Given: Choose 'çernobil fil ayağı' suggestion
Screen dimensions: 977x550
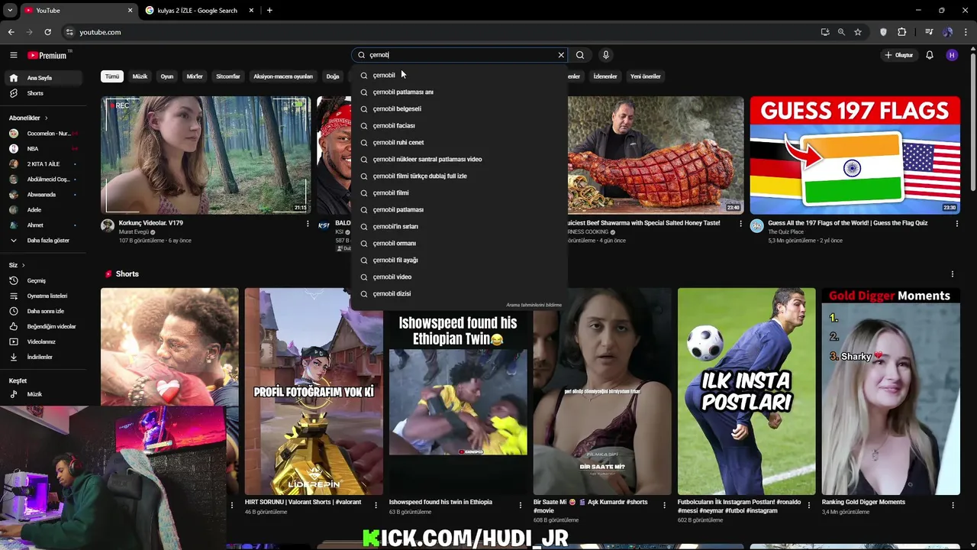Looking at the screenshot, I should [x=459, y=260].
